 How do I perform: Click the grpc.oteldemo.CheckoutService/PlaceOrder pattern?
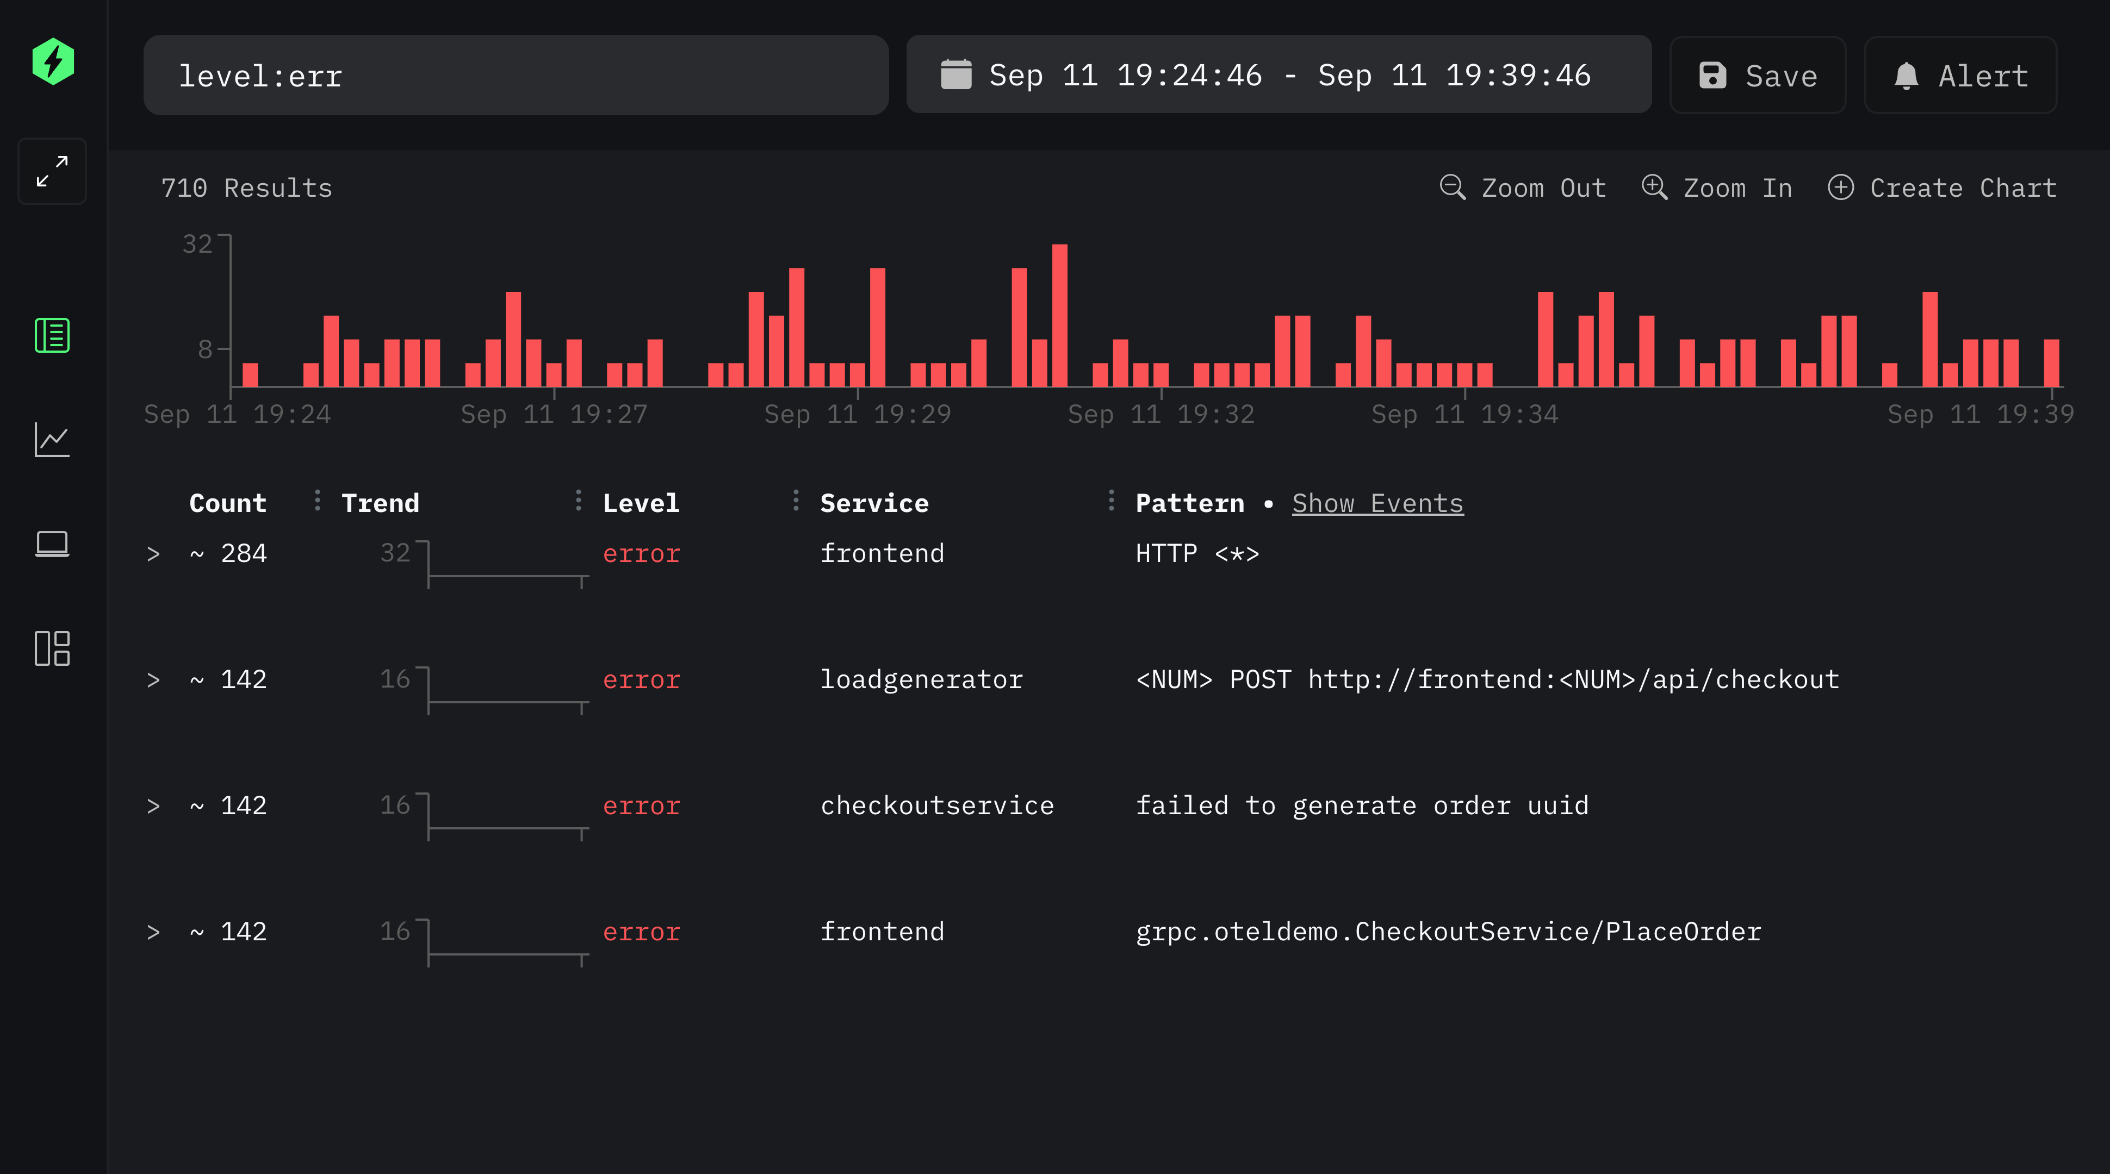(x=1448, y=932)
